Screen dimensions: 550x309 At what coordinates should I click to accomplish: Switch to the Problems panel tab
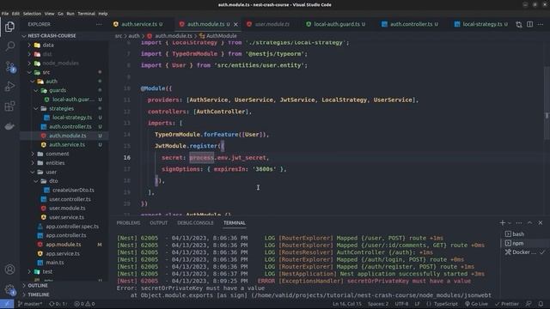pyautogui.click(x=128, y=223)
